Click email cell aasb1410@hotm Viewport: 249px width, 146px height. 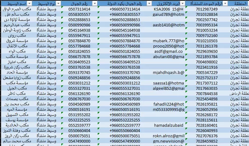(168, 25)
